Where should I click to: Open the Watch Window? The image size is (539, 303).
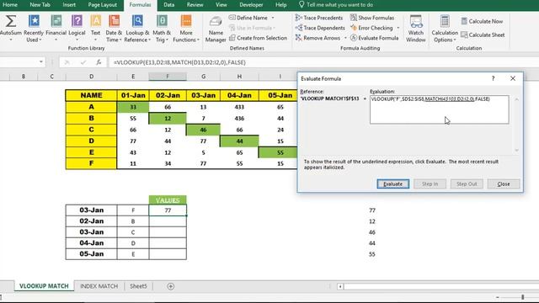coord(416,29)
